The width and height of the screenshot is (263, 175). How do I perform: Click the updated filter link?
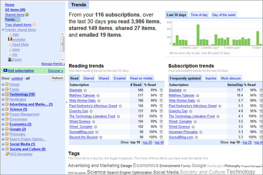point(17,78)
